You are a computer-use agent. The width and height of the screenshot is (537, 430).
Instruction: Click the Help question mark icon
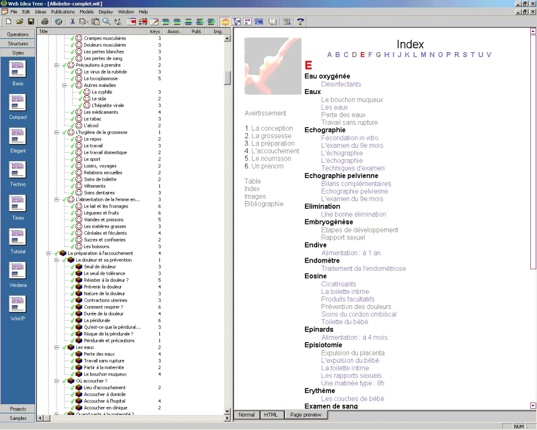pyautogui.click(x=300, y=22)
